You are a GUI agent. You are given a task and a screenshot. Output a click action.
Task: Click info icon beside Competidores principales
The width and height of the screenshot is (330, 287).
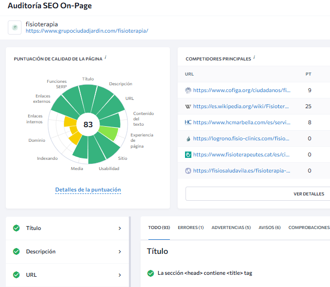tap(254, 57)
